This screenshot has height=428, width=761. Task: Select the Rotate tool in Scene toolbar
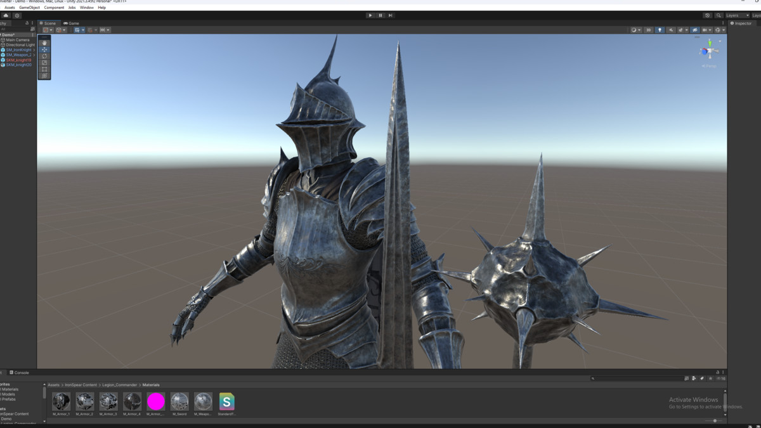click(x=44, y=56)
